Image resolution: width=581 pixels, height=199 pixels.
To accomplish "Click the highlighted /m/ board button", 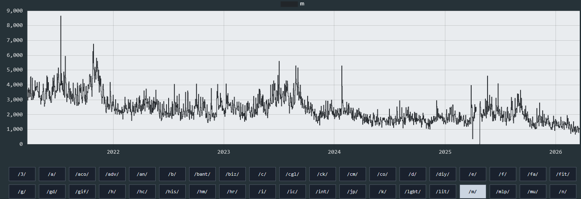I will [473, 192].
